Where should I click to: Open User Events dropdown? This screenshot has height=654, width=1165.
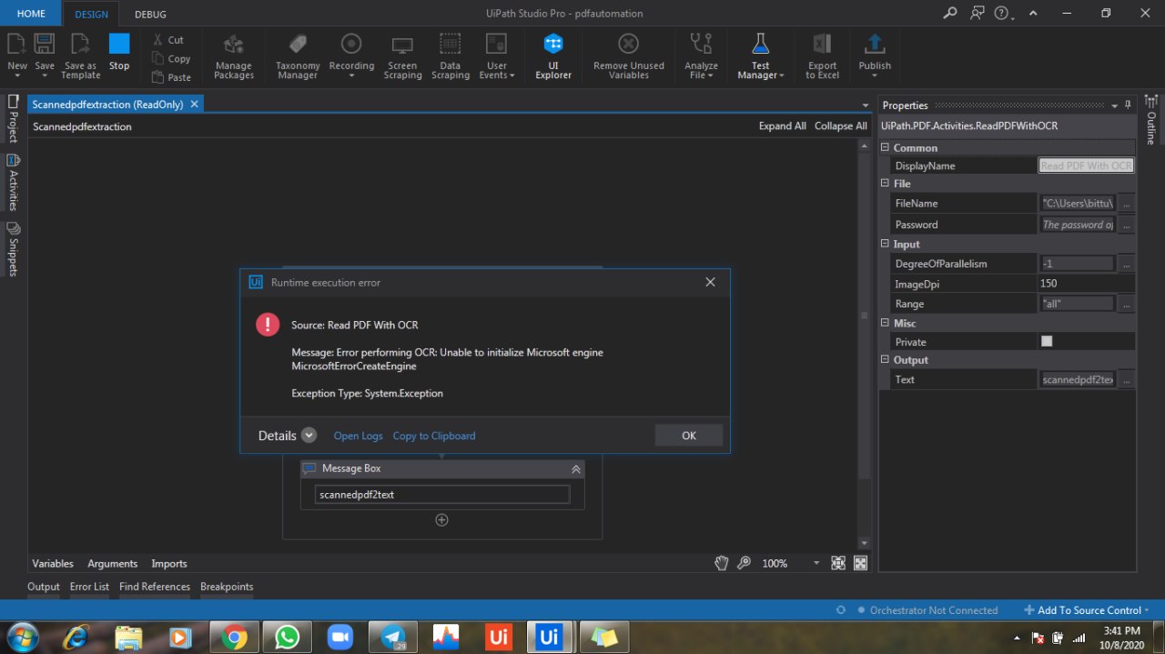pyautogui.click(x=497, y=56)
